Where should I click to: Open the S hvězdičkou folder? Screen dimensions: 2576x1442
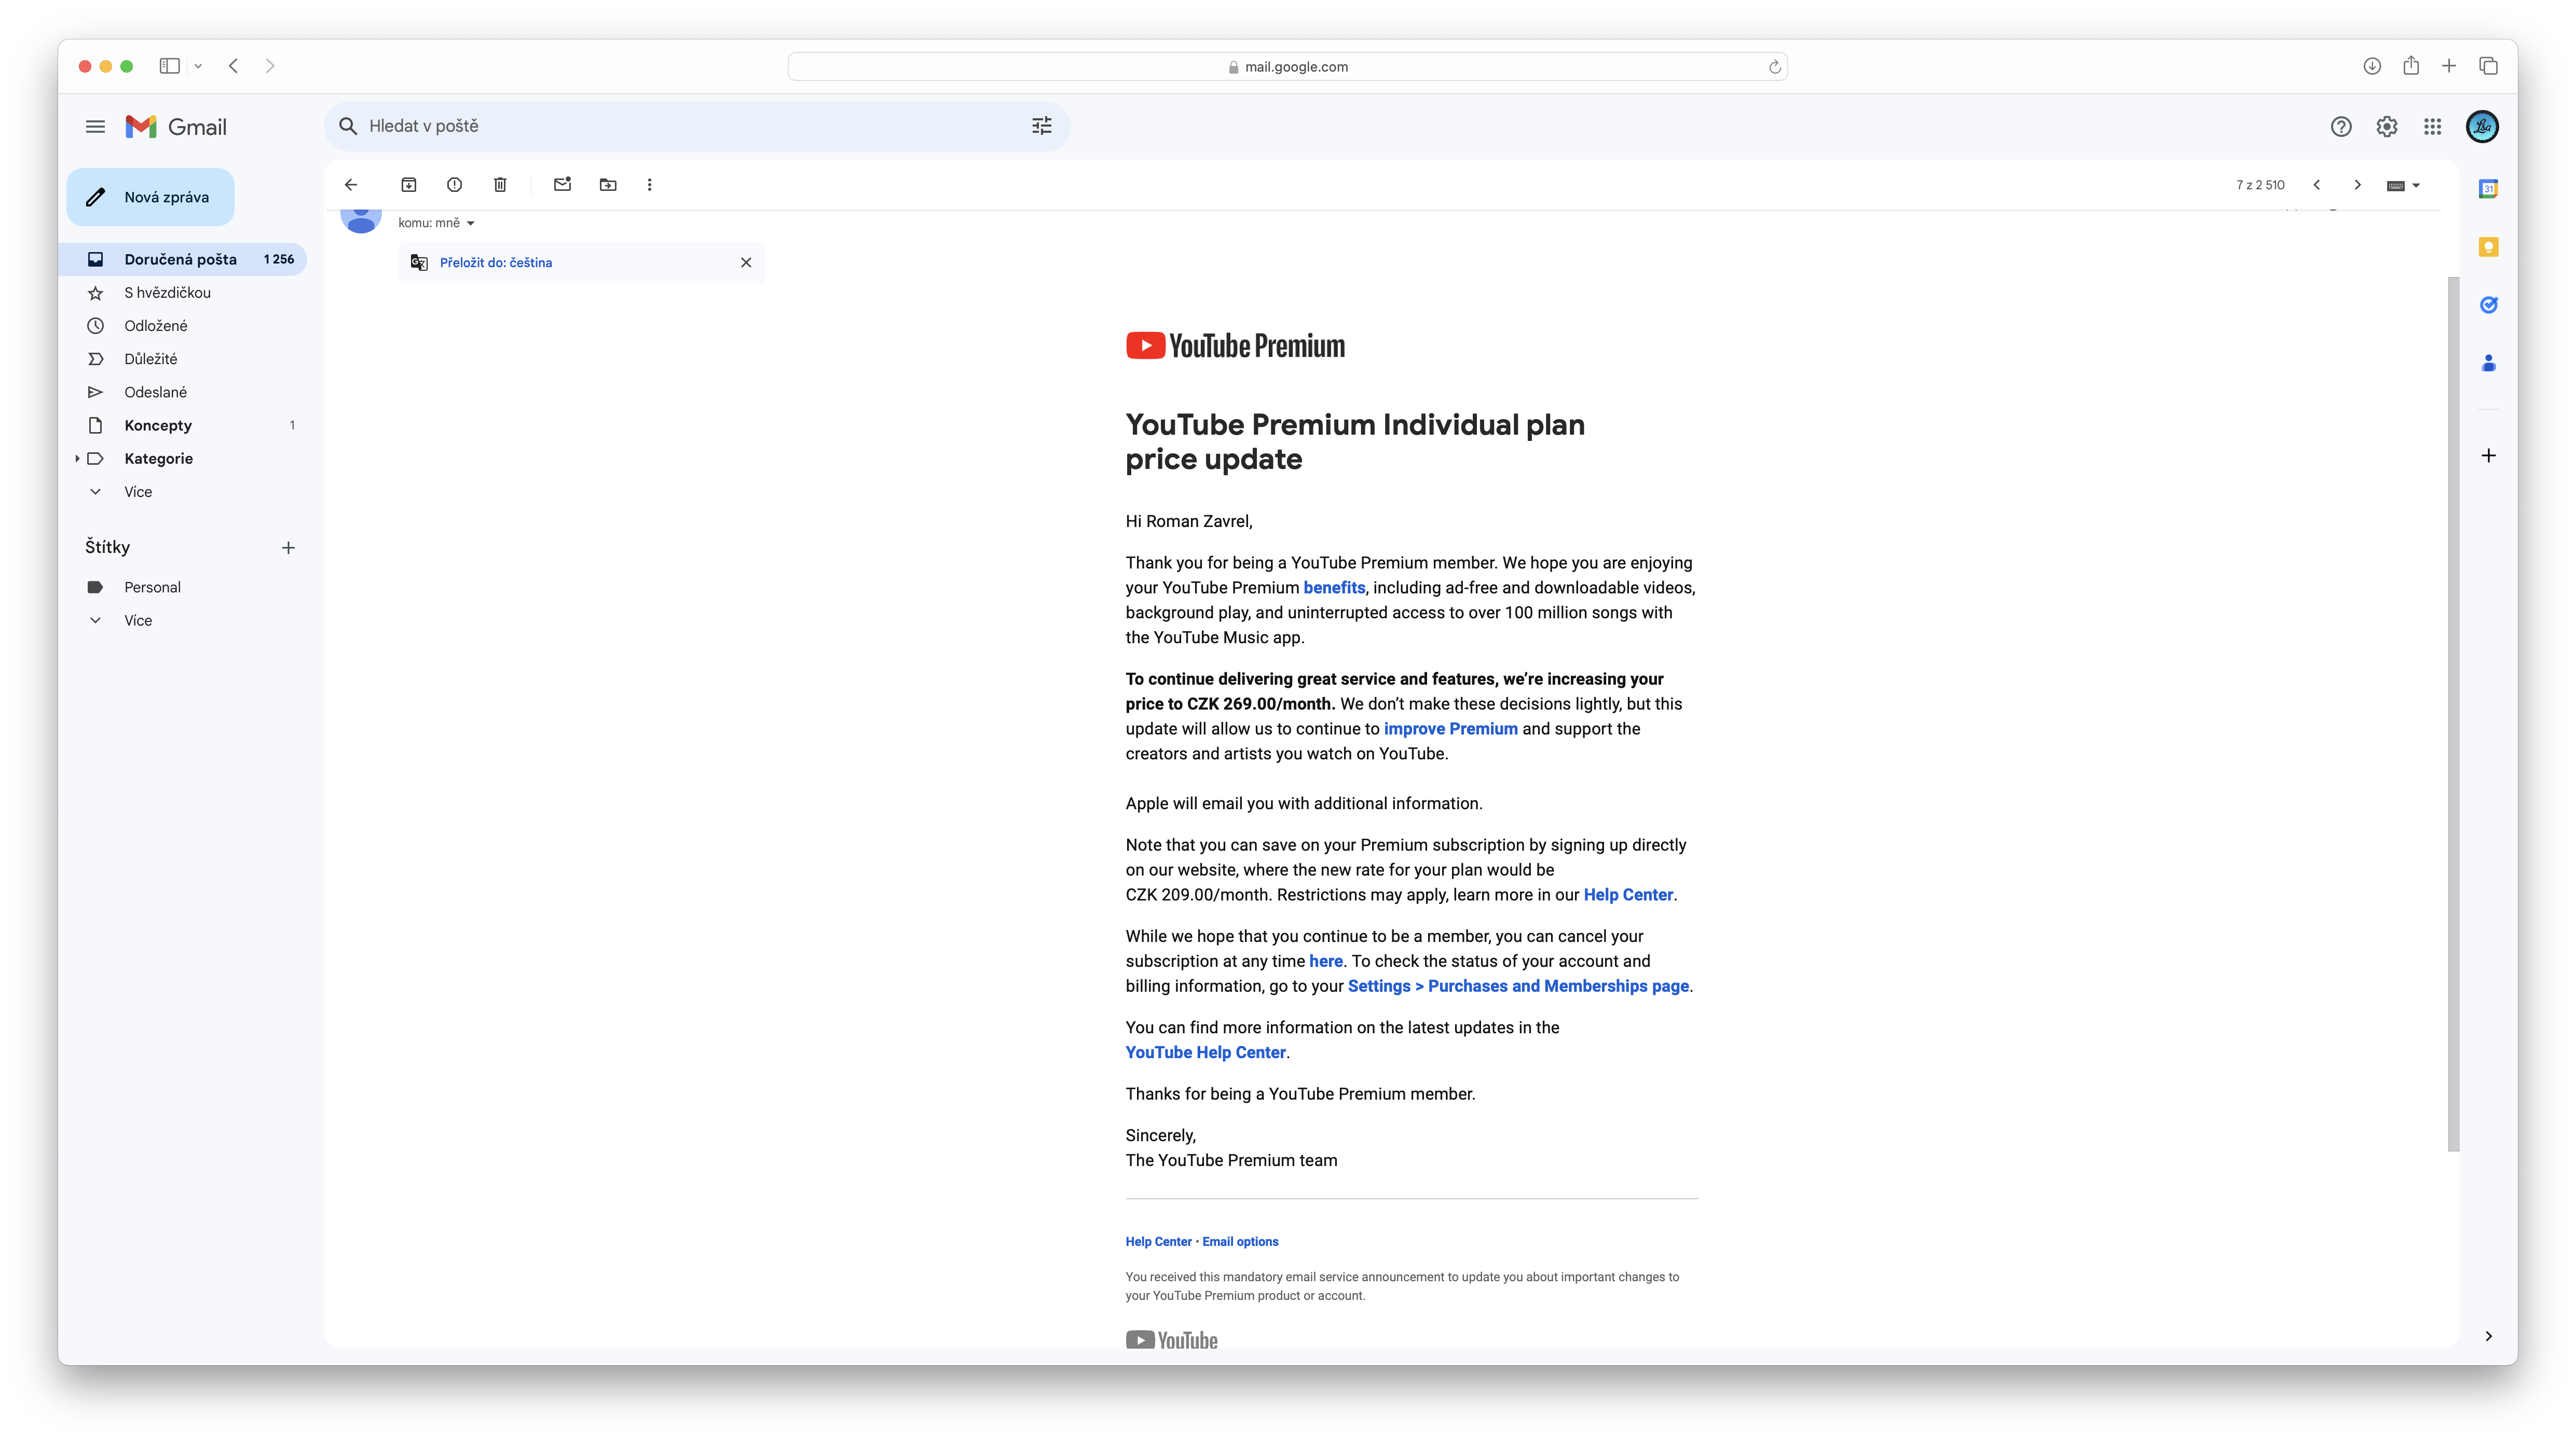167,293
